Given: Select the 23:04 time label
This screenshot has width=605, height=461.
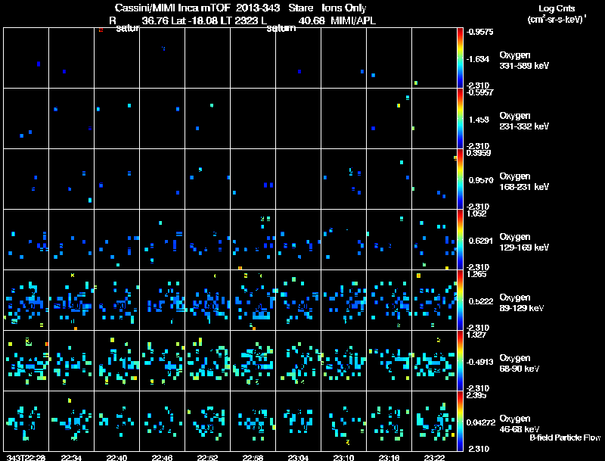Looking at the screenshot, I should 298,457.
